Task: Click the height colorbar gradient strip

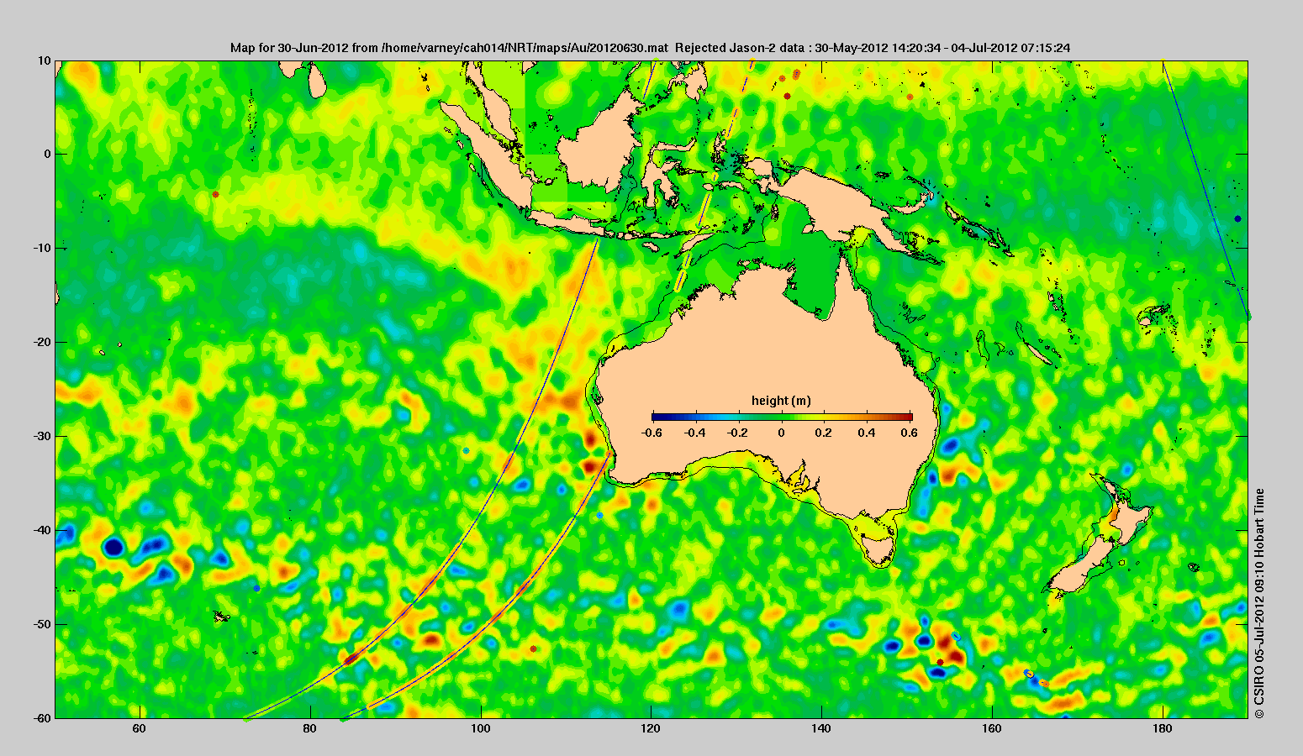Action: 782,417
